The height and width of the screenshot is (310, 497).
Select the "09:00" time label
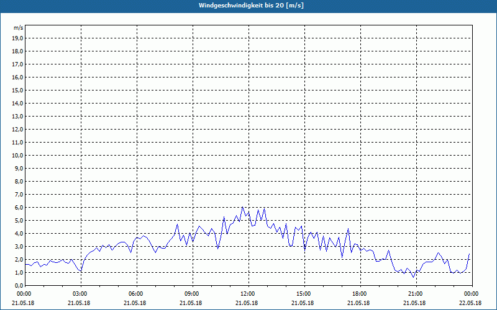[x=191, y=294]
